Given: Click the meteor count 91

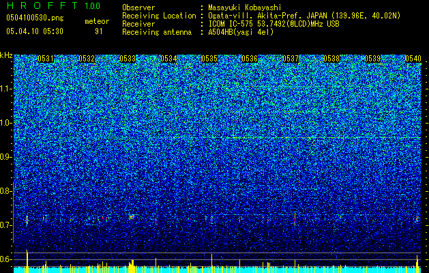Looking at the screenshot, I should click(99, 31).
